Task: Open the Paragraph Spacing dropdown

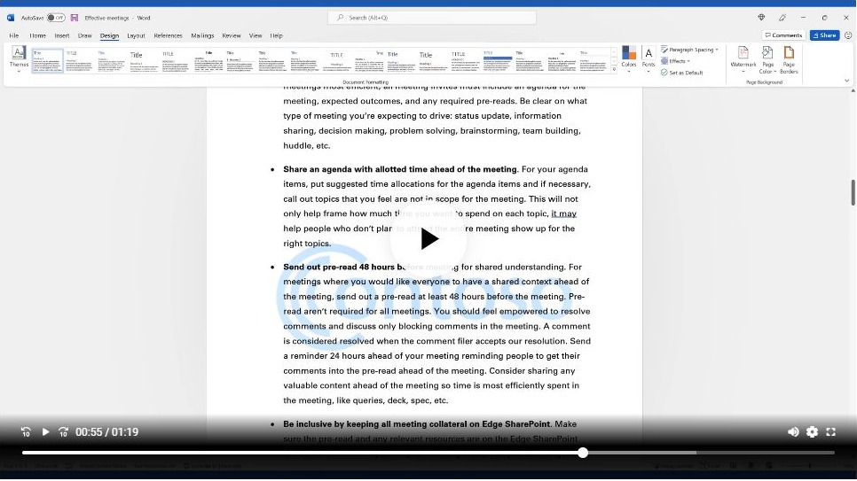Action: click(x=689, y=50)
